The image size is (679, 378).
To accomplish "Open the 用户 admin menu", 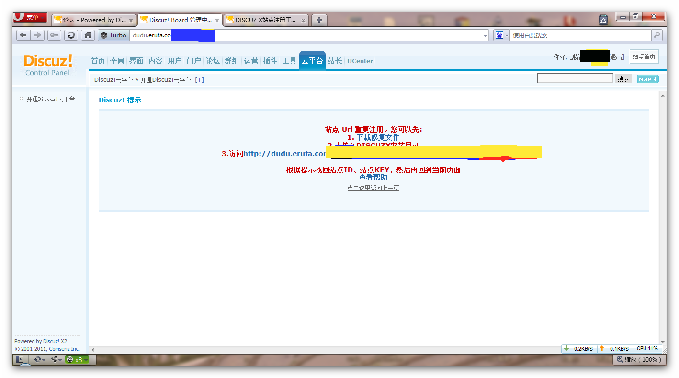I will tap(175, 61).
